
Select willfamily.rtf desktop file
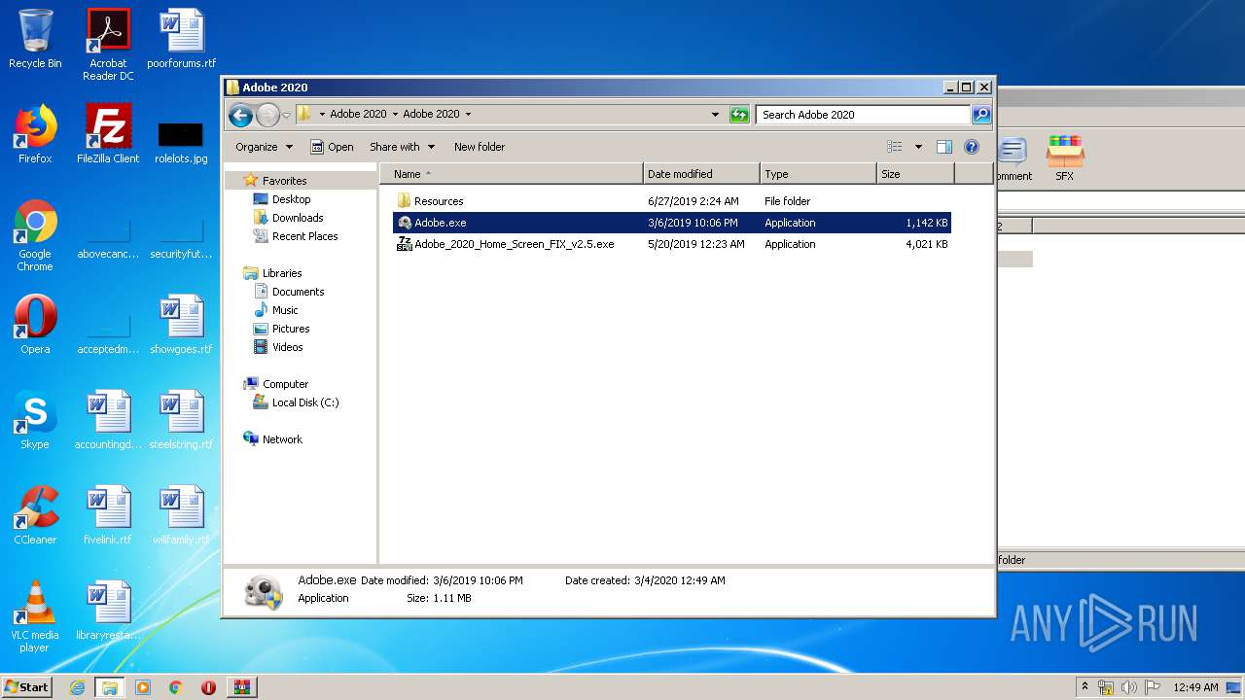point(181,515)
